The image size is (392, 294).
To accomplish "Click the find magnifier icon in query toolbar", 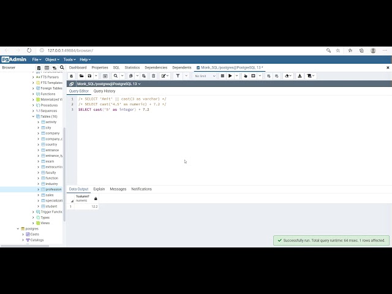I will [x=116, y=76].
